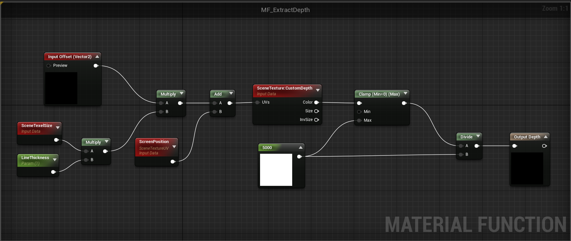The height and width of the screenshot is (241, 571).
Task: Click the Output Depth black preview thumbnail
Action: (527, 168)
